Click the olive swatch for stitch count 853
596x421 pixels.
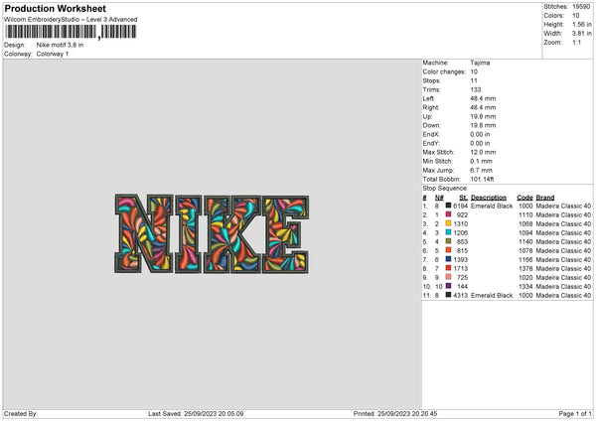click(x=449, y=241)
